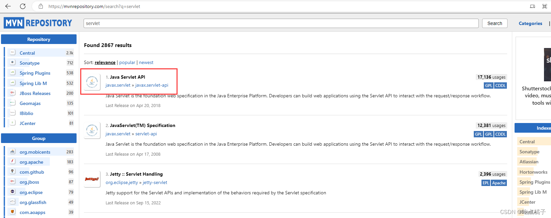Open the JavaServlet(TM) Specification title link

(x=142, y=125)
